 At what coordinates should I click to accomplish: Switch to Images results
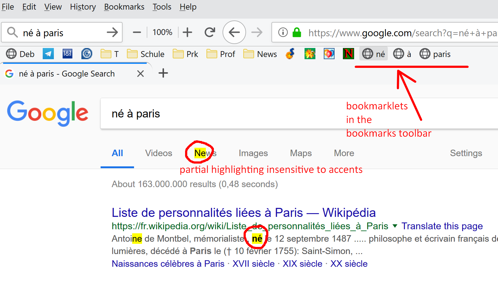click(253, 153)
